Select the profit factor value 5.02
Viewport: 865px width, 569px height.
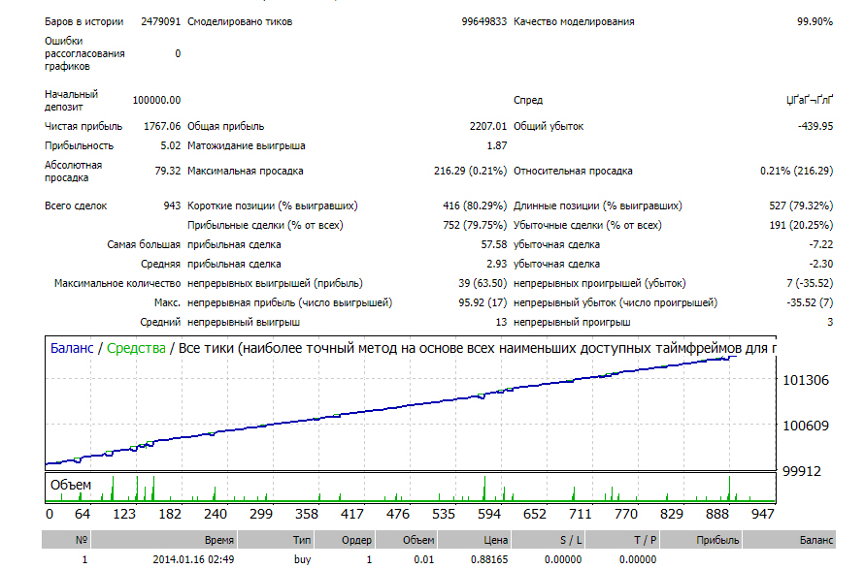coord(171,146)
